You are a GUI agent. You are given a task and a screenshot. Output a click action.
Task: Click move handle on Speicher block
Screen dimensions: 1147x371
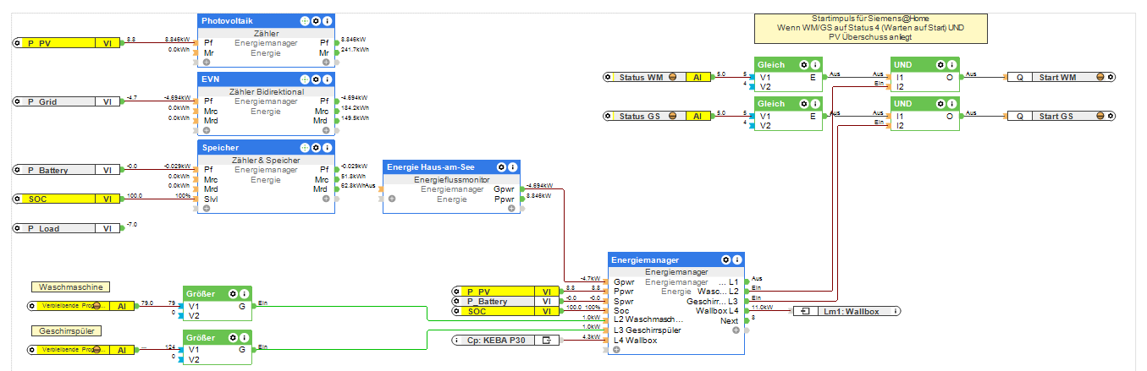(x=304, y=147)
